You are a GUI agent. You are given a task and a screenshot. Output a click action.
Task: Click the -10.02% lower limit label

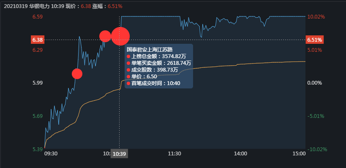pyautogui.click(x=317, y=149)
